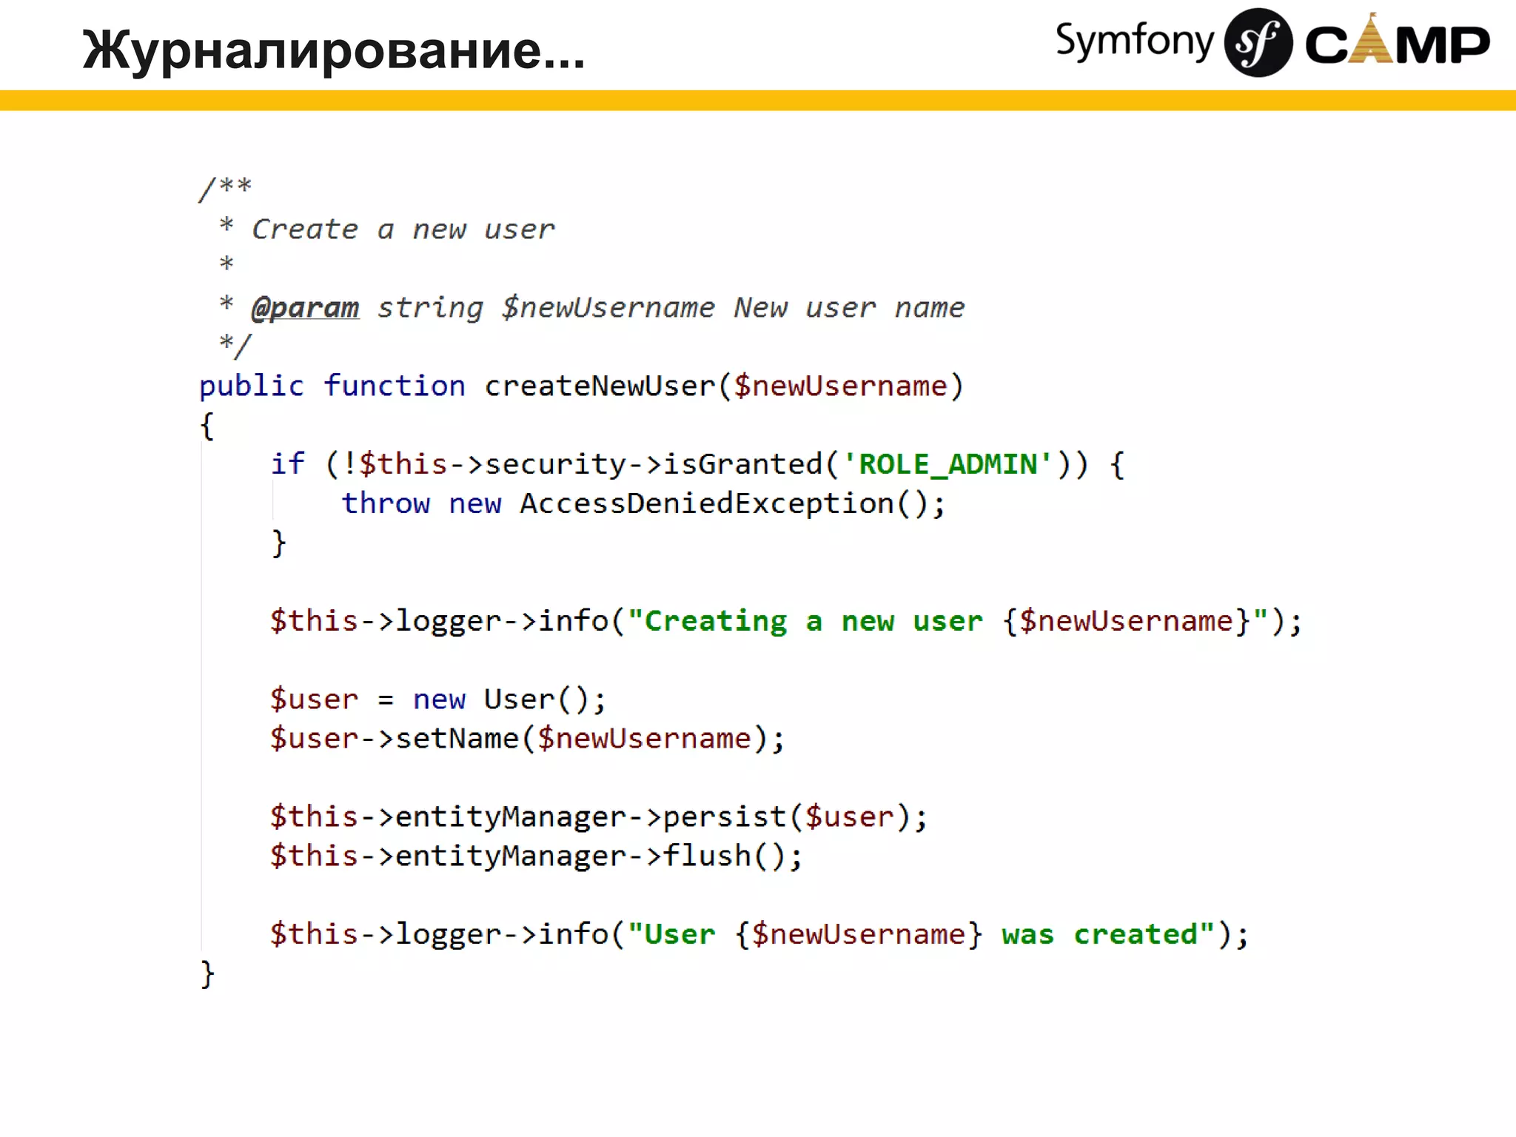Click the comment 'Create a new user'
1516x1137 pixels.
(x=403, y=229)
